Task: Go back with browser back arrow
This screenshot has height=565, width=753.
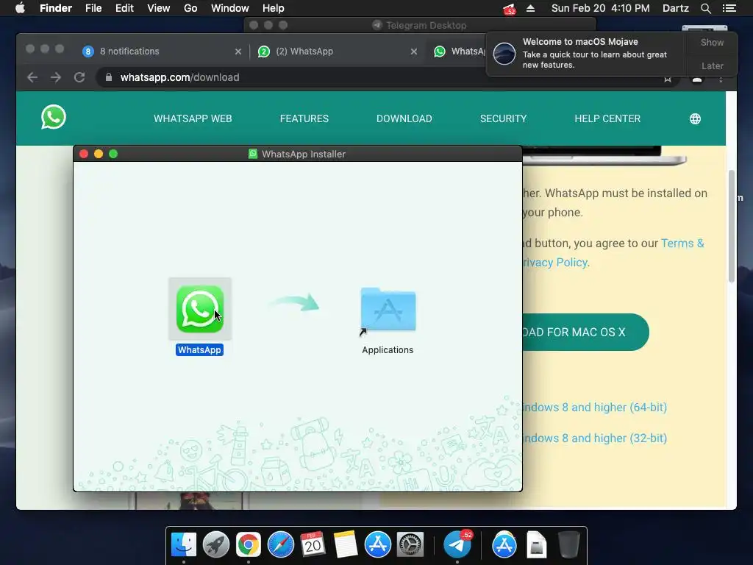Action: (32, 77)
